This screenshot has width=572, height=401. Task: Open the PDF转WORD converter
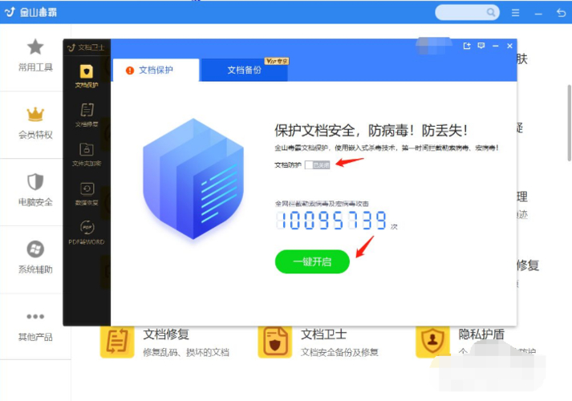87,233
